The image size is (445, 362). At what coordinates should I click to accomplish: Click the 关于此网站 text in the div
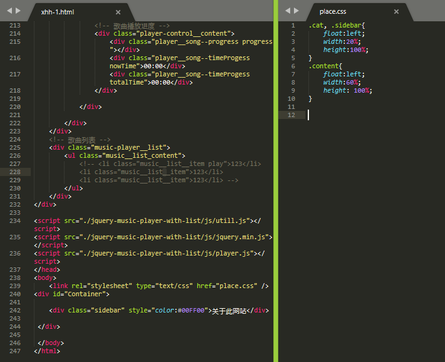coord(229,311)
